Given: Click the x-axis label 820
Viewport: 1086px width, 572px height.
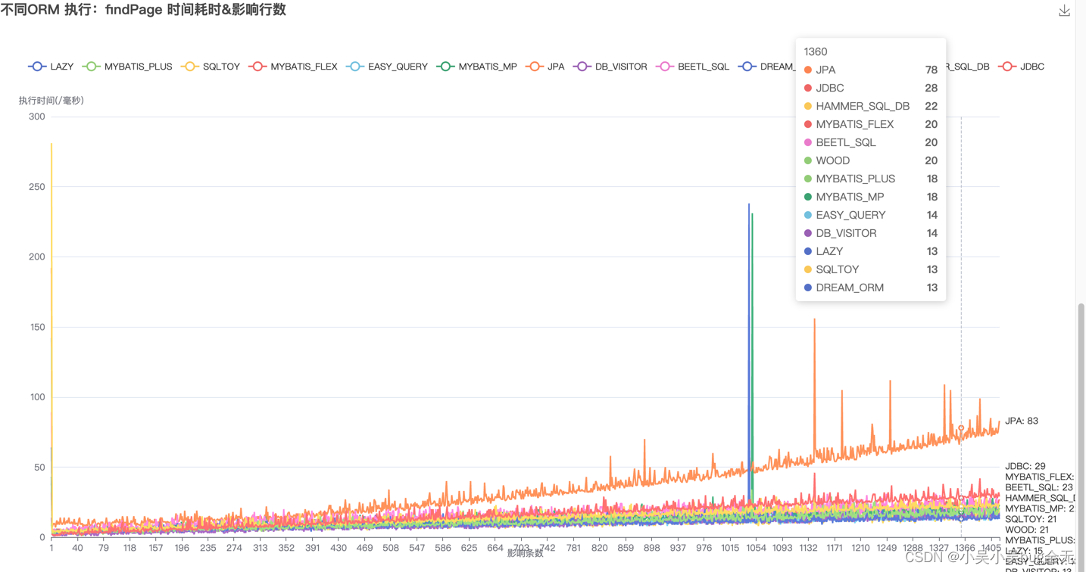Looking at the screenshot, I should [599, 548].
